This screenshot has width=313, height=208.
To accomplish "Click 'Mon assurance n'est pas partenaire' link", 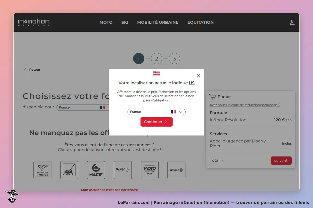I will tap(109, 190).
